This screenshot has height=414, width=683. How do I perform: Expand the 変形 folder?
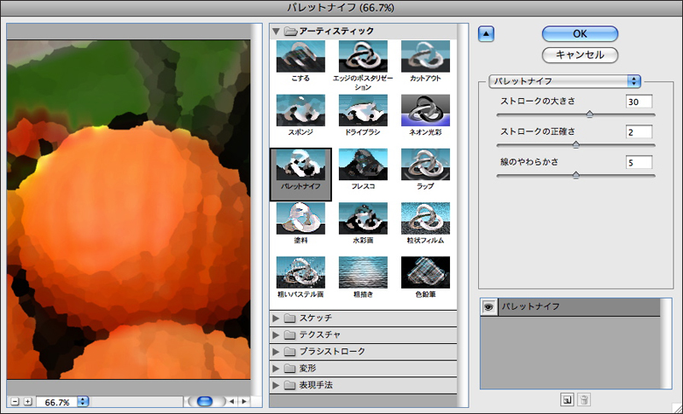coord(276,368)
